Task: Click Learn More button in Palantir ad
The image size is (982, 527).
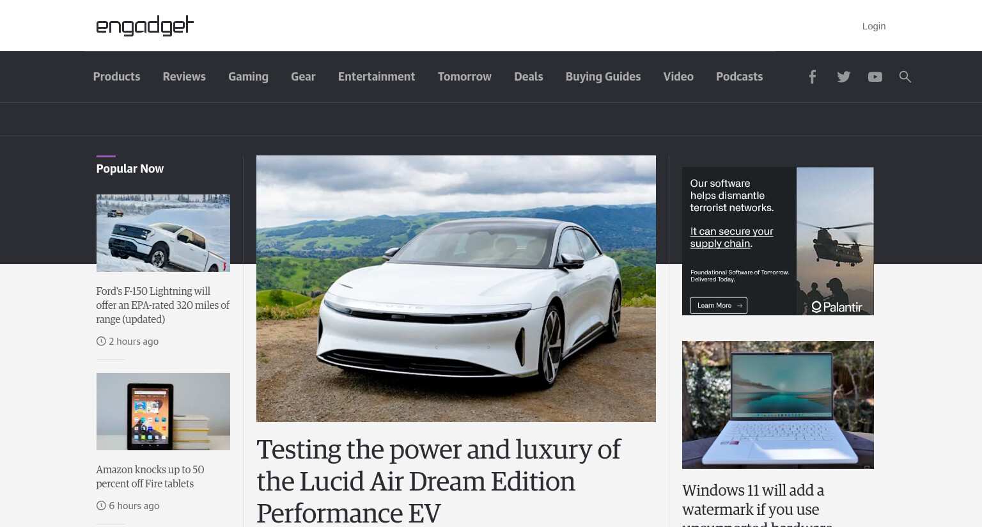Action: (x=719, y=306)
